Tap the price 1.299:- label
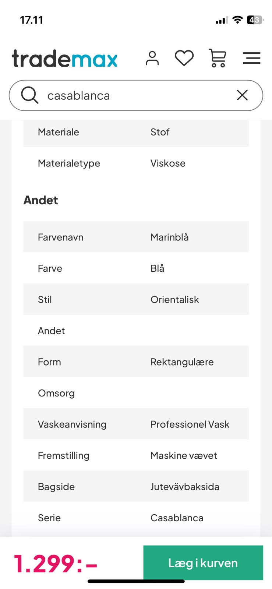The width and height of the screenshot is (272, 589). point(56,564)
